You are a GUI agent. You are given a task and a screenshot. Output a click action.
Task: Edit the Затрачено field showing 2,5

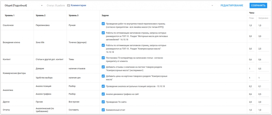click(x=263, y=49)
